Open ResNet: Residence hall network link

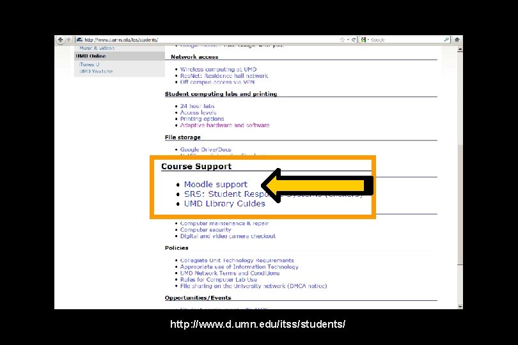click(224, 76)
